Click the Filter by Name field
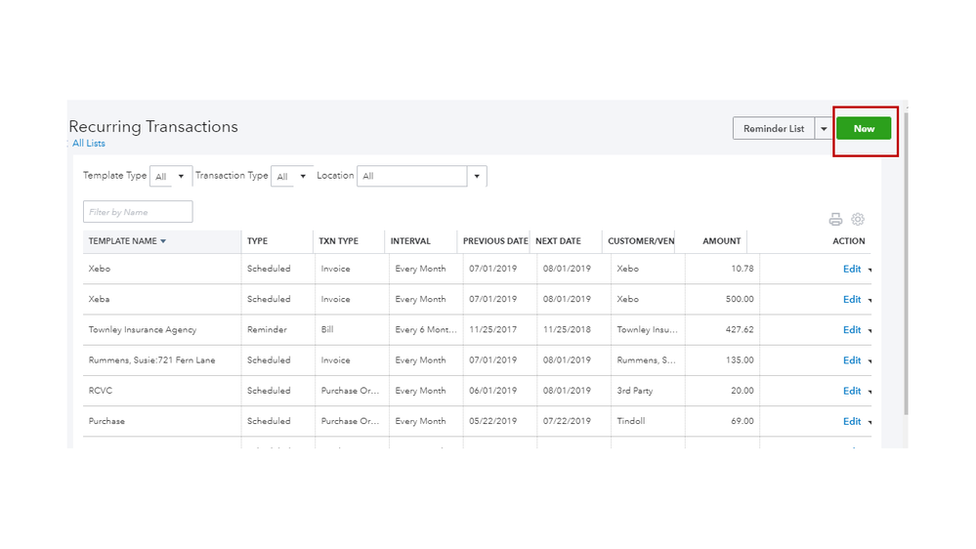 (x=138, y=212)
